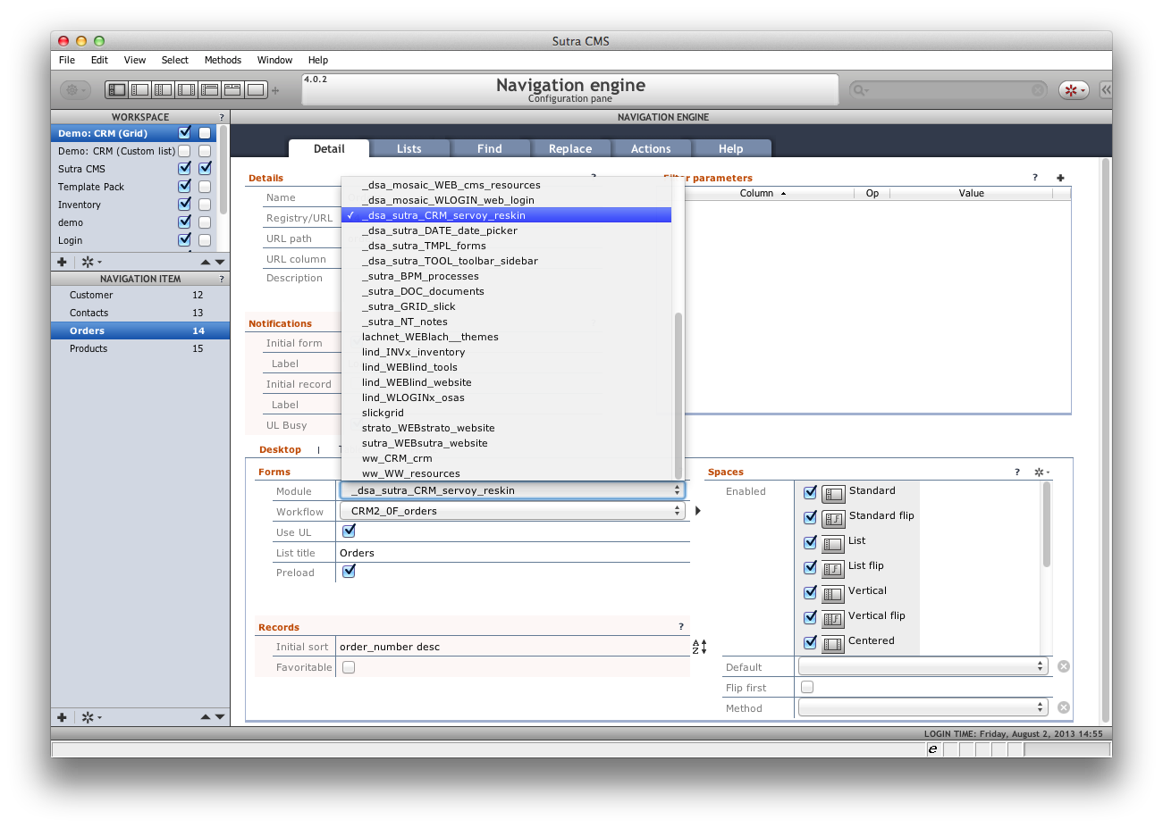The height and width of the screenshot is (828, 1163).
Task: Select the second toolbar layout icon
Action: click(139, 89)
